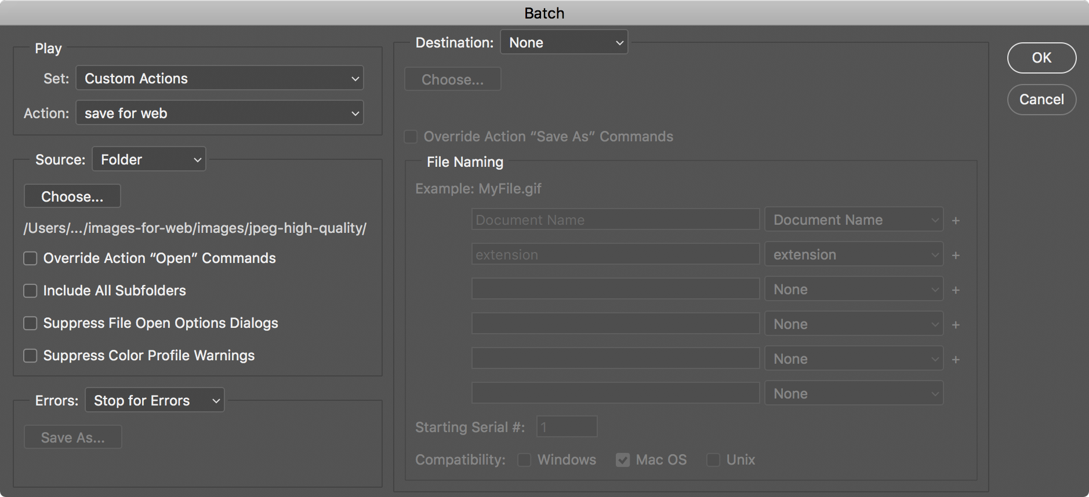The height and width of the screenshot is (497, 1089).
Task: Click the OK button
Action: [x=1041, y=58]
